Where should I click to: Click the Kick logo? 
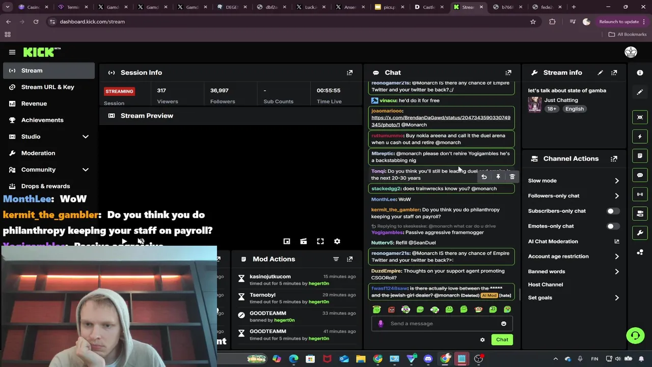tap(42, 52)
